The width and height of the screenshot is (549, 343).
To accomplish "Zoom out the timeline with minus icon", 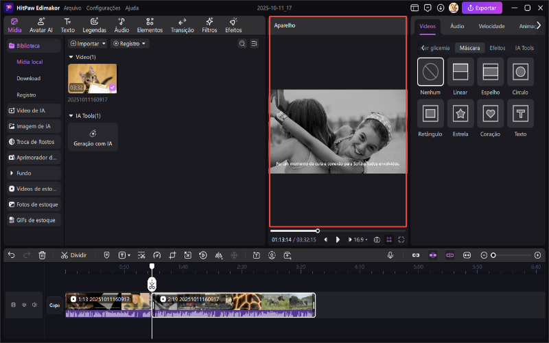I will (x=484, y=255).
